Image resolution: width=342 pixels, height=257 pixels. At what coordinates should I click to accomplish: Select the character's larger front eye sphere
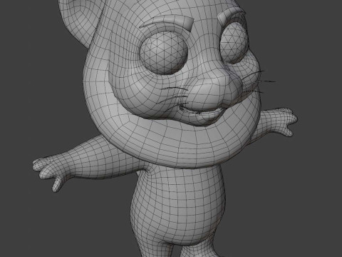pos(164,53)
